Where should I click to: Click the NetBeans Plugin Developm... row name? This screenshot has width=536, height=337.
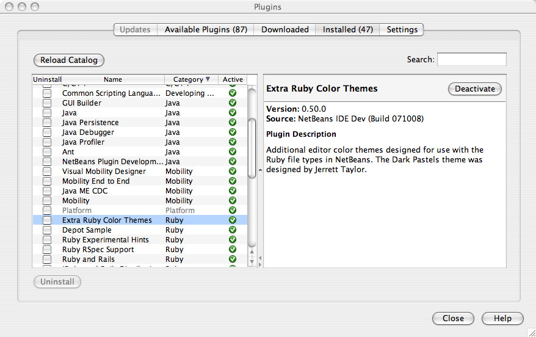[x=113, y=161]
